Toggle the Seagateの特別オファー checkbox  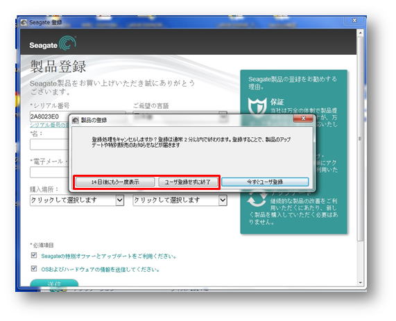point(34,255)
